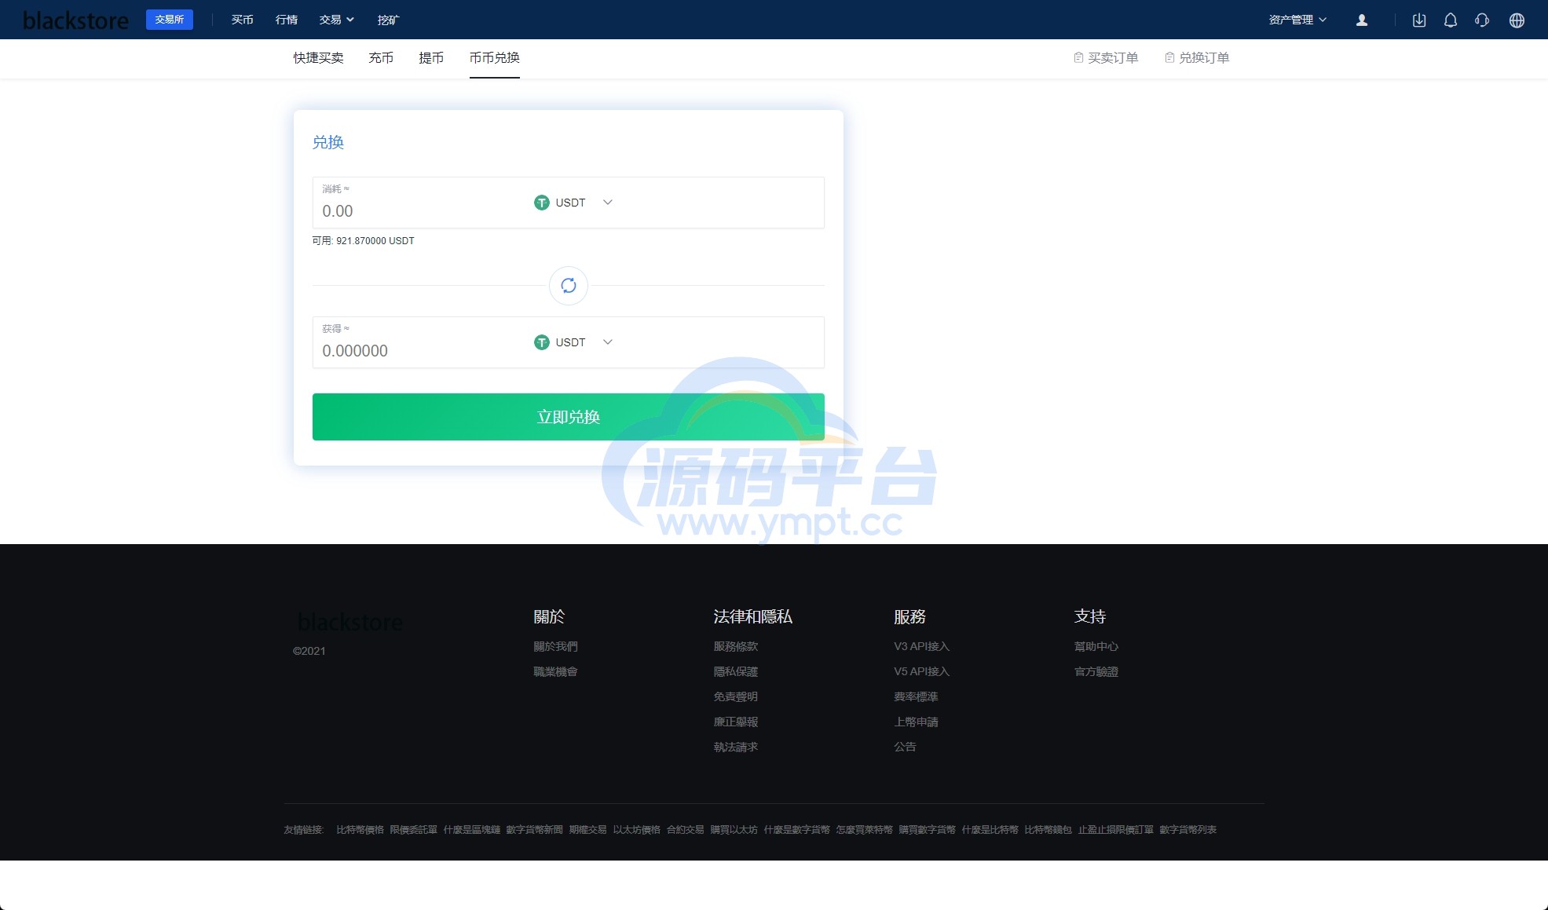Click friendly link 以太坊價格

(x=636, y=830)
